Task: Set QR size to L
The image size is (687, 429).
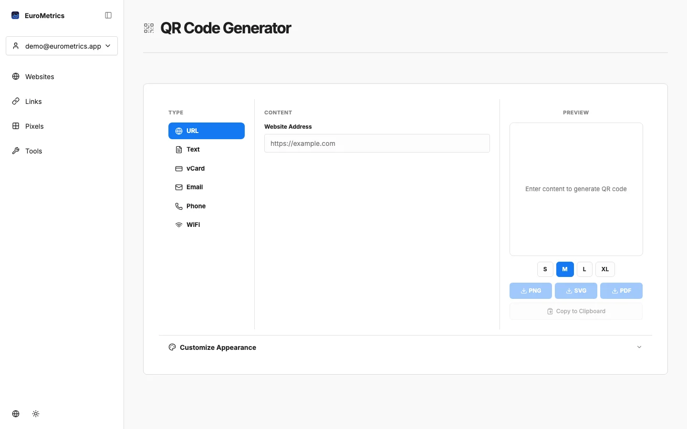Action: [584, 269]
